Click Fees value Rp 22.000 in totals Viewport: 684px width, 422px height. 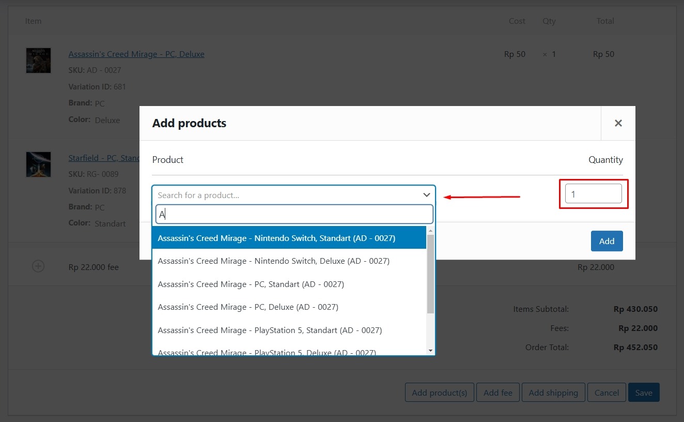(638, 328)
